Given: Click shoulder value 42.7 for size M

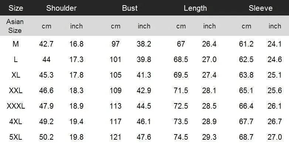Looking at the screenshot, I should coord(46,44).
